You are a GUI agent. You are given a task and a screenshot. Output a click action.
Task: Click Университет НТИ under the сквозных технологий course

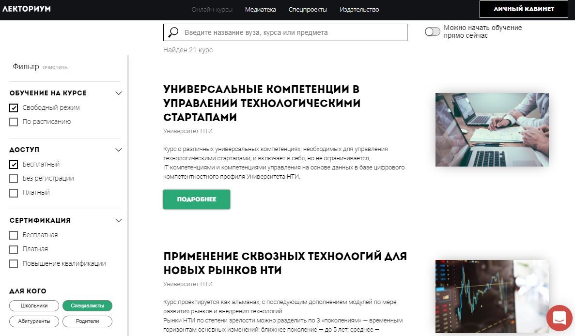(188, 284)
